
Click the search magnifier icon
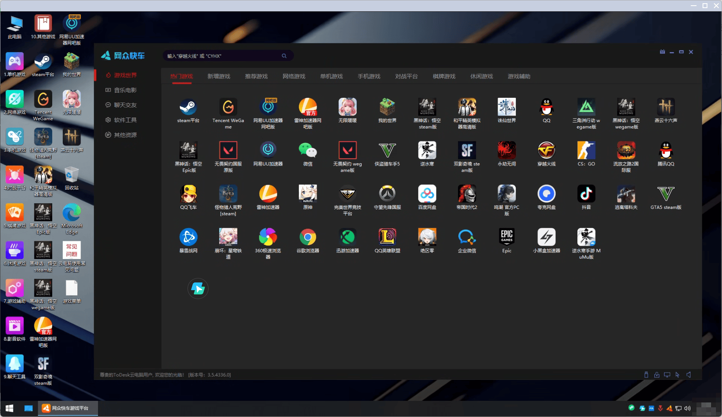(x=284, y=56)
